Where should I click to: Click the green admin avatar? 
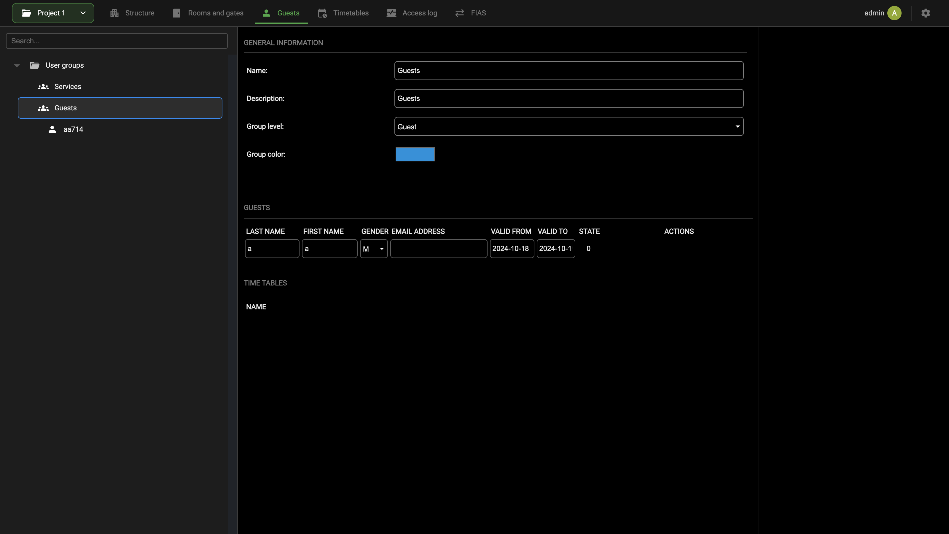[x=894, y=13]
